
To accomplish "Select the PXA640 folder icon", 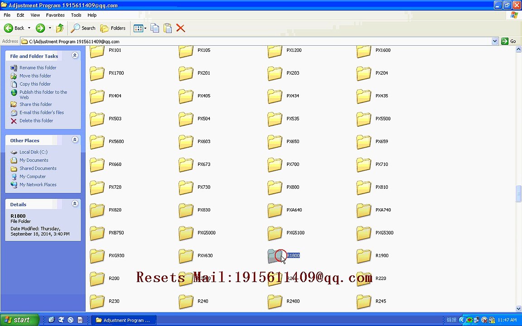I will pyautogui.click(x=275, y=210).
